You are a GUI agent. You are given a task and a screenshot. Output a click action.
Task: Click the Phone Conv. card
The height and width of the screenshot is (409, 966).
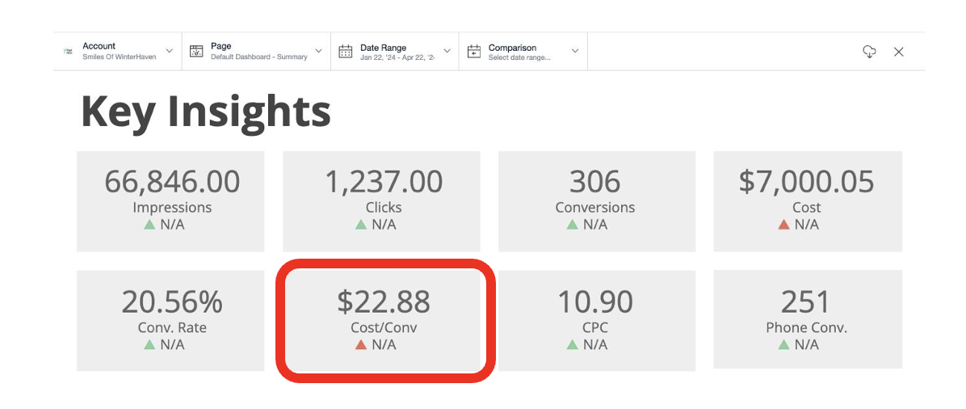pyautogui.click(x=806, y=320)
